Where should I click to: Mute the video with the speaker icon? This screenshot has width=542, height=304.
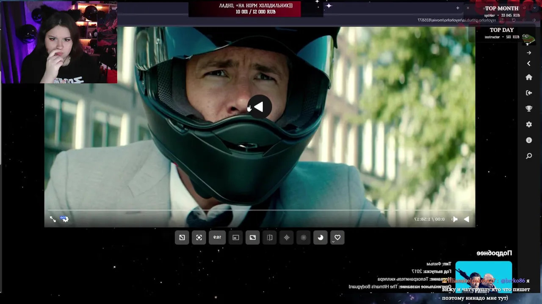coord(454,219)
